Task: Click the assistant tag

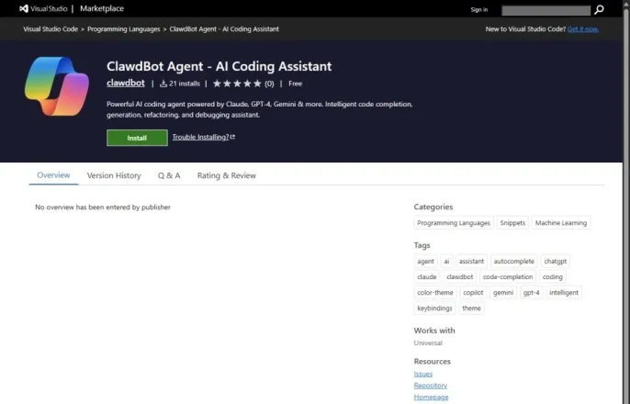Action: pos(471,261)
